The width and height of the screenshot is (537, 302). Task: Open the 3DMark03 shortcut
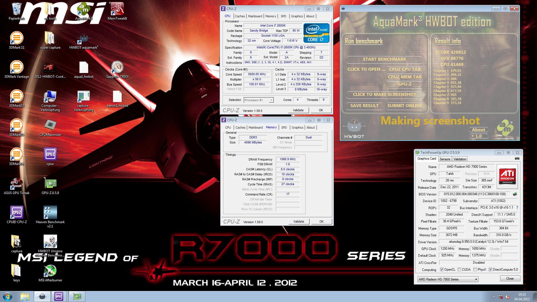(x=17, y=98)
